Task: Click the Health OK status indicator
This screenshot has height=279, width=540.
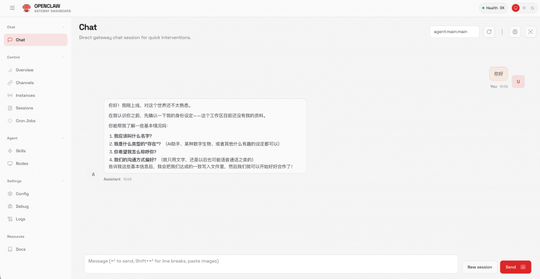Action: coord(494,8)
